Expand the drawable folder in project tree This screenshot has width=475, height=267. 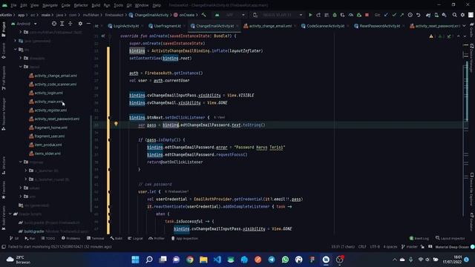pos(21,58)
